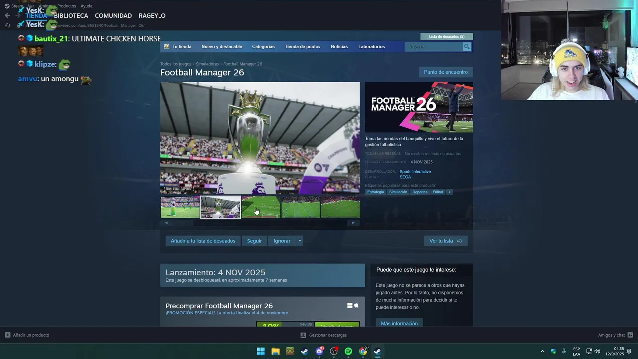Image resolution: width=638 pixels, height=359 pixels.
Task: Click the store search input field
Action: coord(434,47)
